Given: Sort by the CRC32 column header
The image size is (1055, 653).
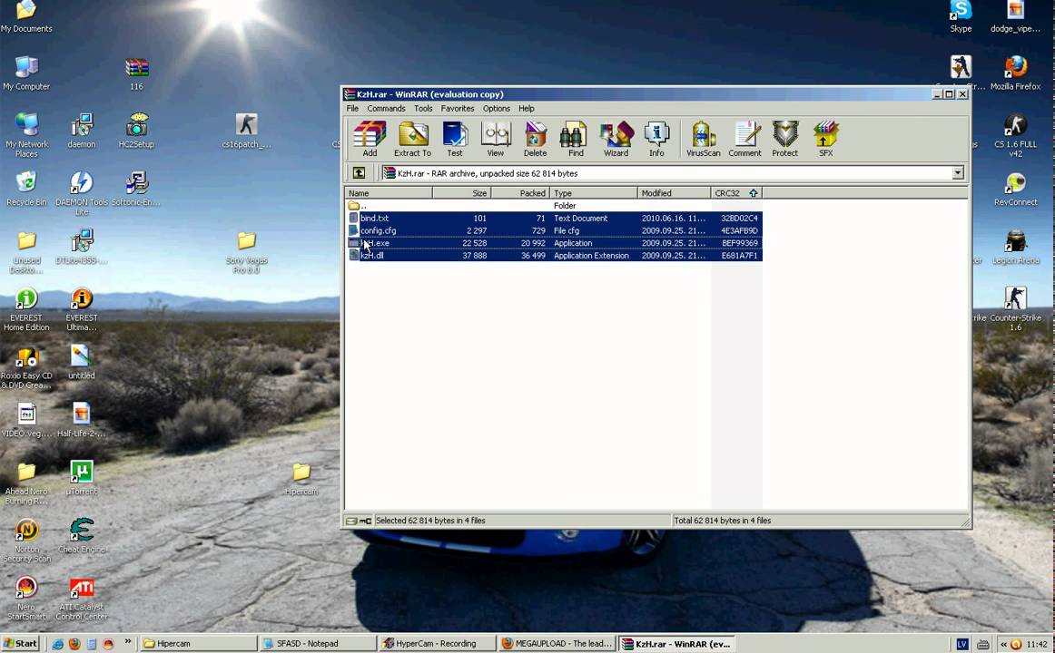Looking at the screenshot, I should click(736, 193).
